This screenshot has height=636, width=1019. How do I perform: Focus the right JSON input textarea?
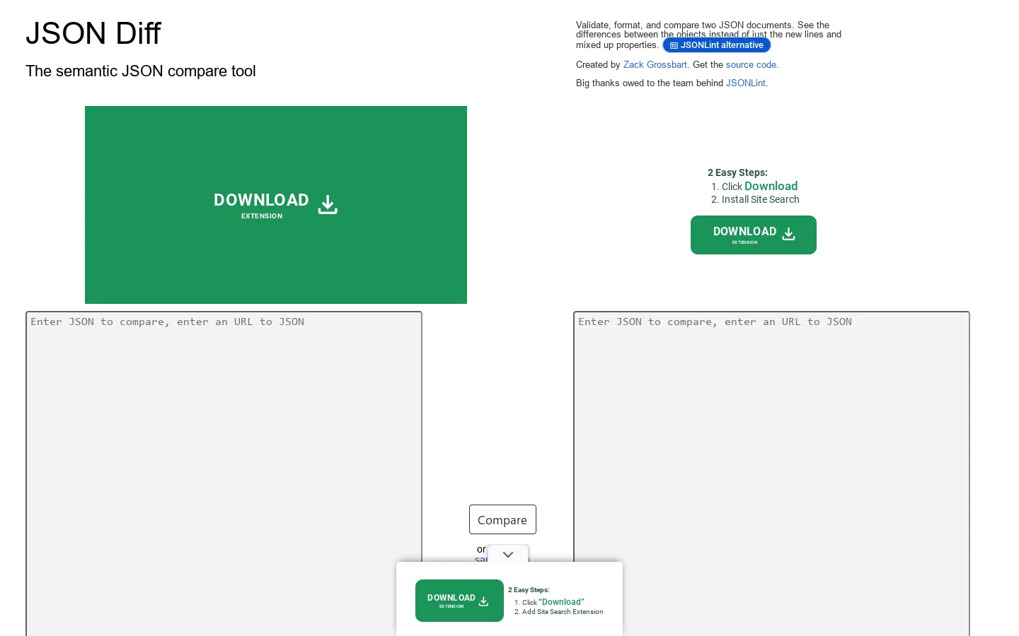point(772,473)
